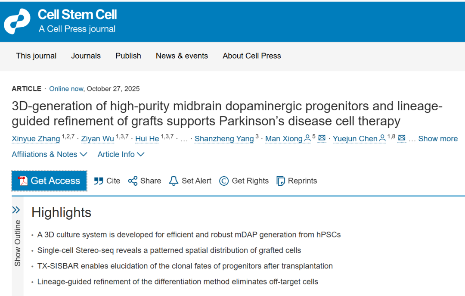Click author Shanzheng Yang's name
Screen dimensions: 465x296
[224, 139]
